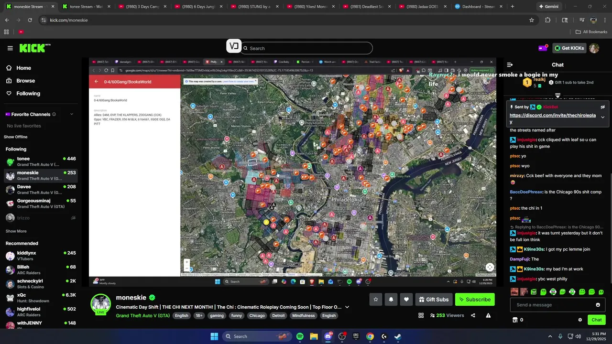Screen dimensions: 612x344
Task: Open the pinned Discord invite link
Action: point(553,118)
